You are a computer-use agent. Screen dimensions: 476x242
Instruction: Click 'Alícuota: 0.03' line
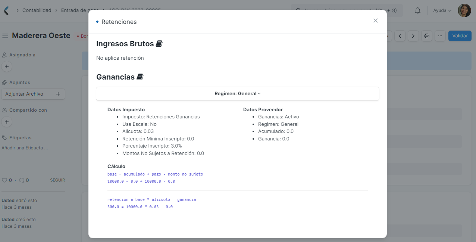click(138, 131)
